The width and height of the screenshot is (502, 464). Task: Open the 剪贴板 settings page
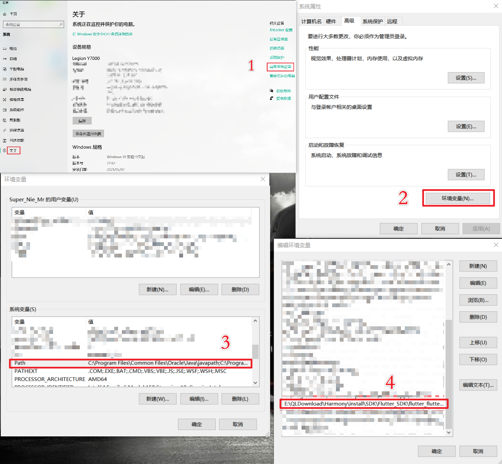point(15,120)
